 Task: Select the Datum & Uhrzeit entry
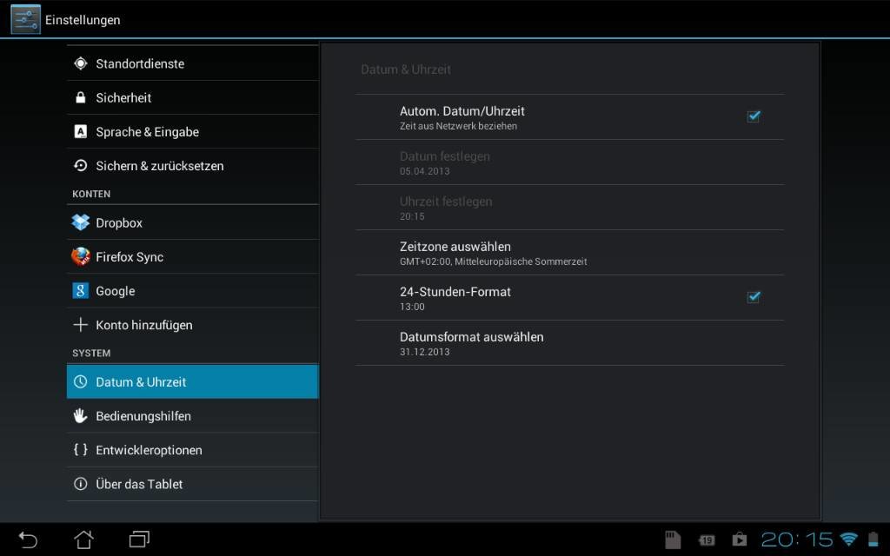(192, 382)
